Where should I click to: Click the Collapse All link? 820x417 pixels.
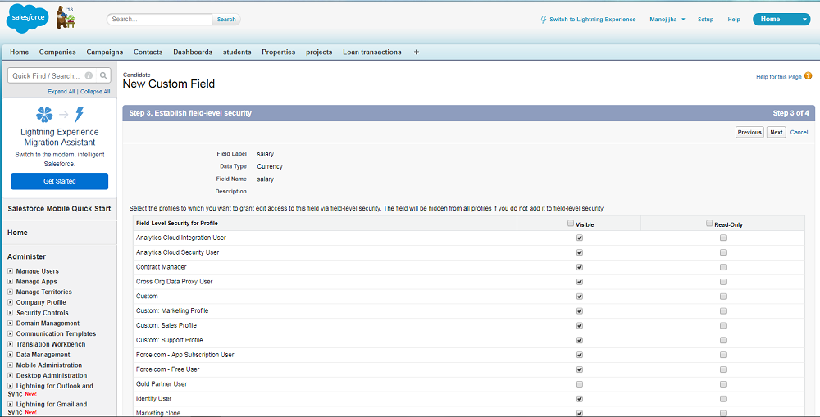point(95,92)
